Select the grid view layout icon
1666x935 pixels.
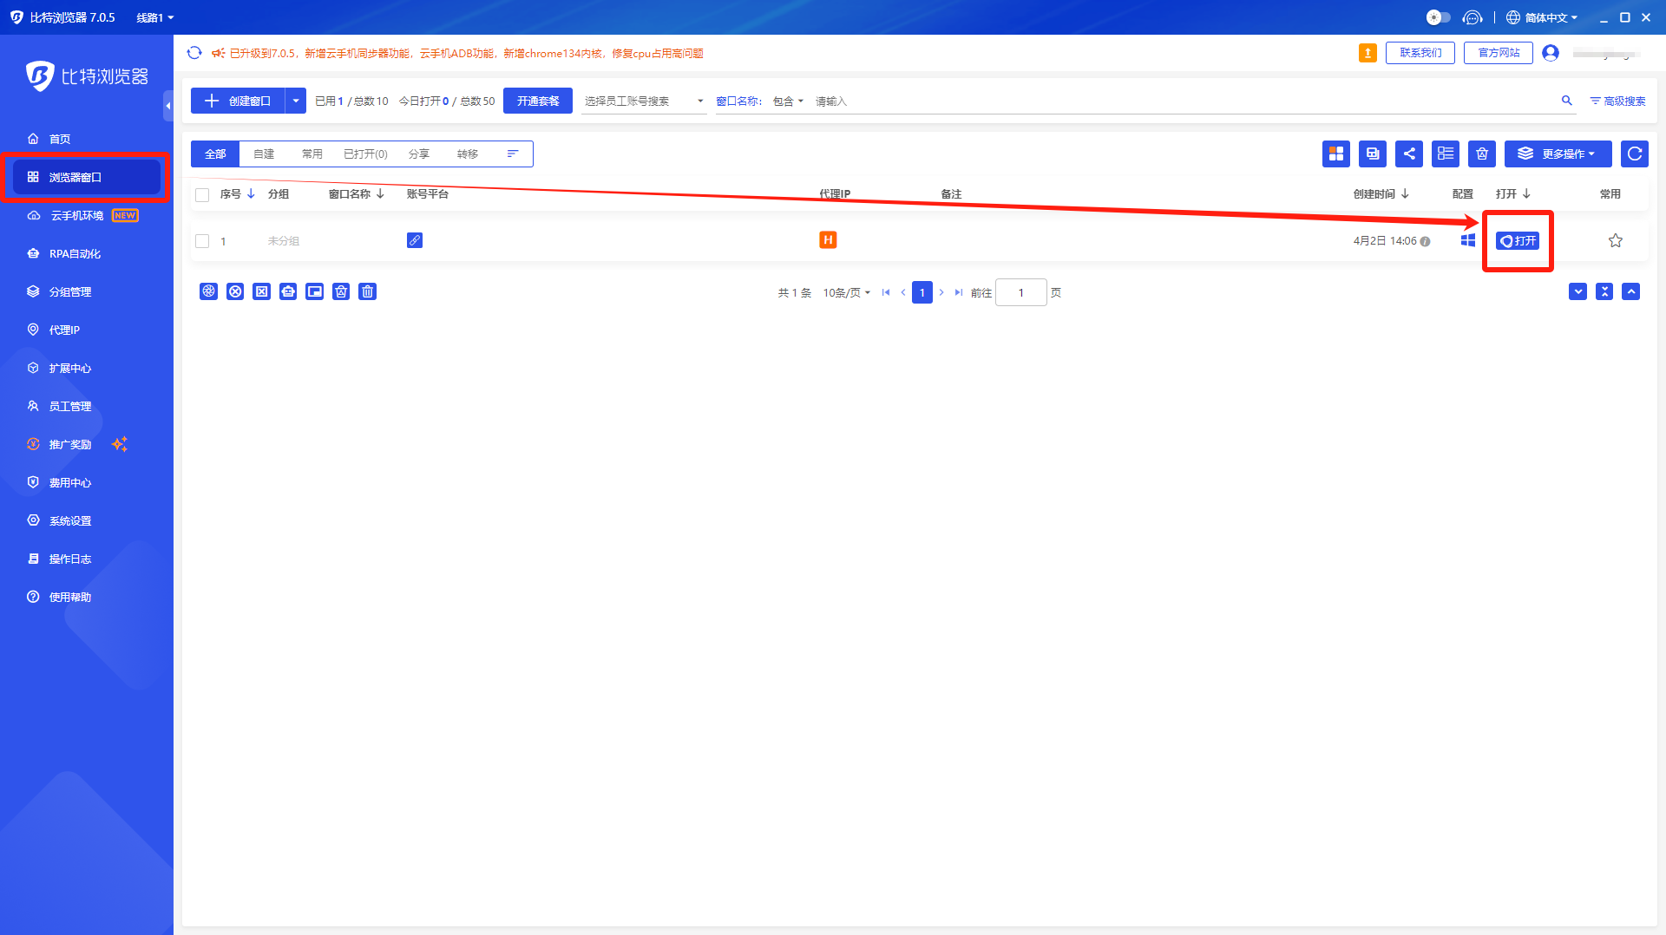[1335, 154]
